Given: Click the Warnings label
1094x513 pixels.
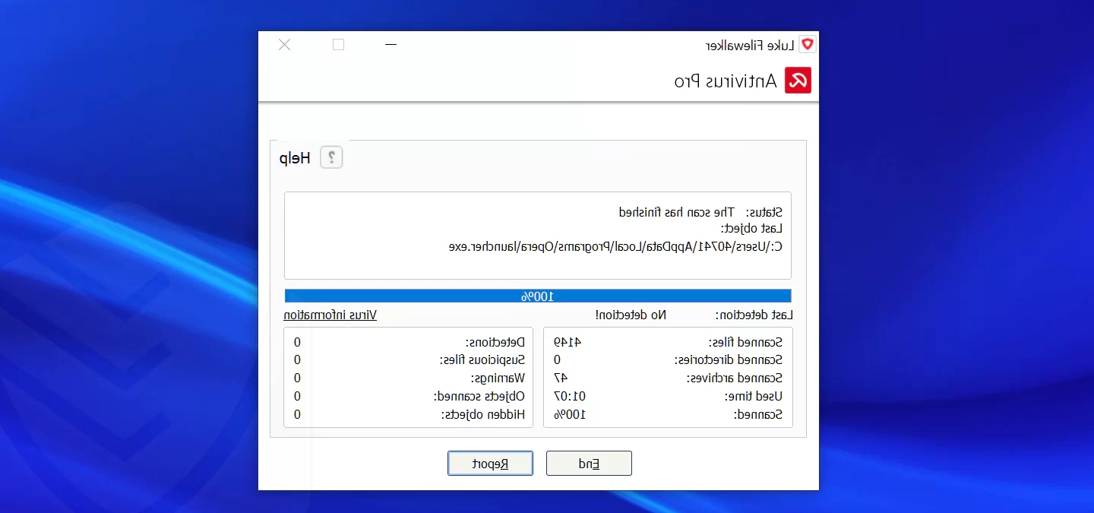Looking at the screenshot, I should pyautogui.click(x=498, y=378).
